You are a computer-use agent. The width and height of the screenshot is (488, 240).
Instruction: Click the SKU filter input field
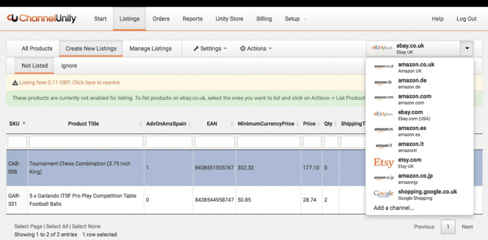click(x=17, y=142)
